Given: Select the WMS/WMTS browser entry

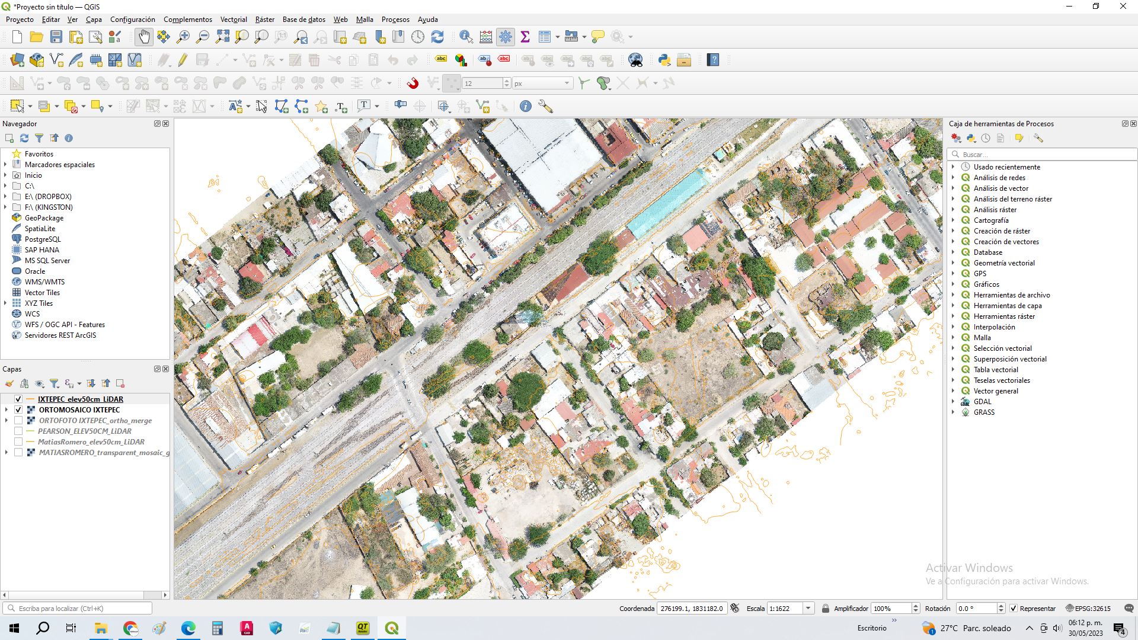Looking at the screenshot, I should coord(44,282).
